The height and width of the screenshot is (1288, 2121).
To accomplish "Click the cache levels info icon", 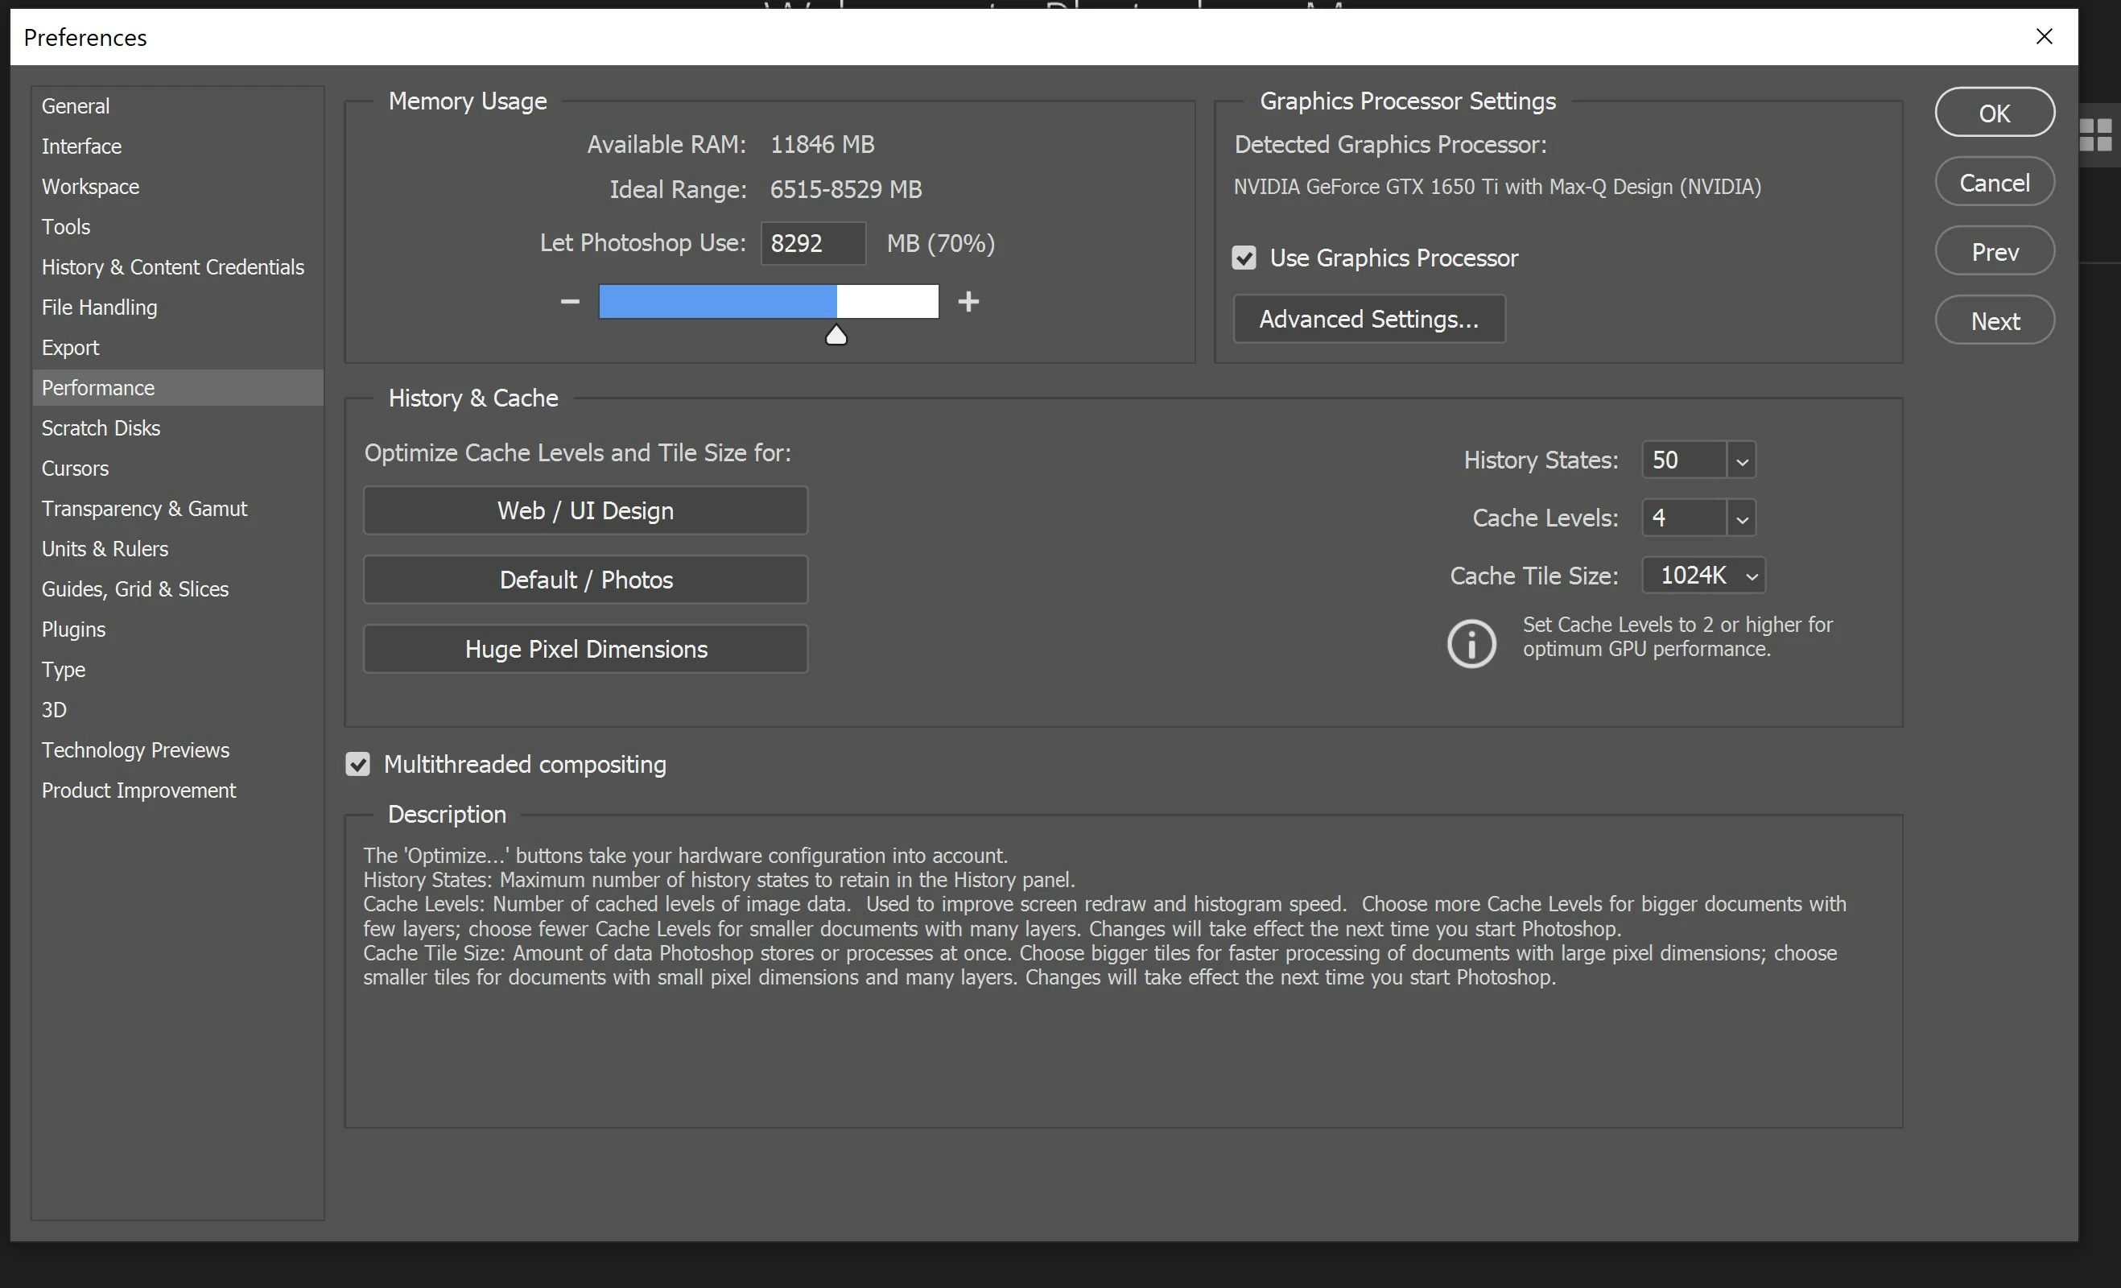I will point(1471,643).
